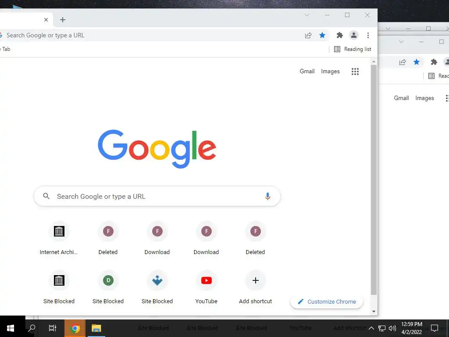Image resolution: width=449 pixels, height=337 pixels.
Task: Open the profile avatar in front window
Action: [354, 35]
